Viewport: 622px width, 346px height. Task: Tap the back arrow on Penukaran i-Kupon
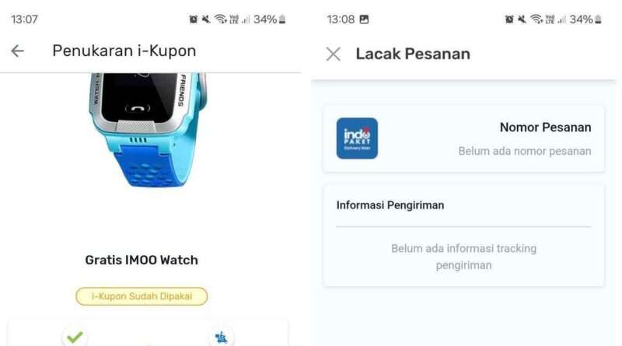tap(17, 51)
